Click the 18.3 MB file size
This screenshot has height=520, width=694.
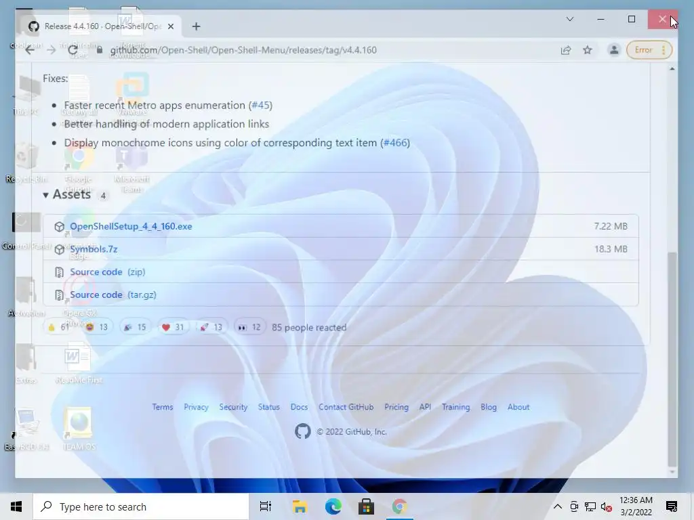tap(611, 249)
